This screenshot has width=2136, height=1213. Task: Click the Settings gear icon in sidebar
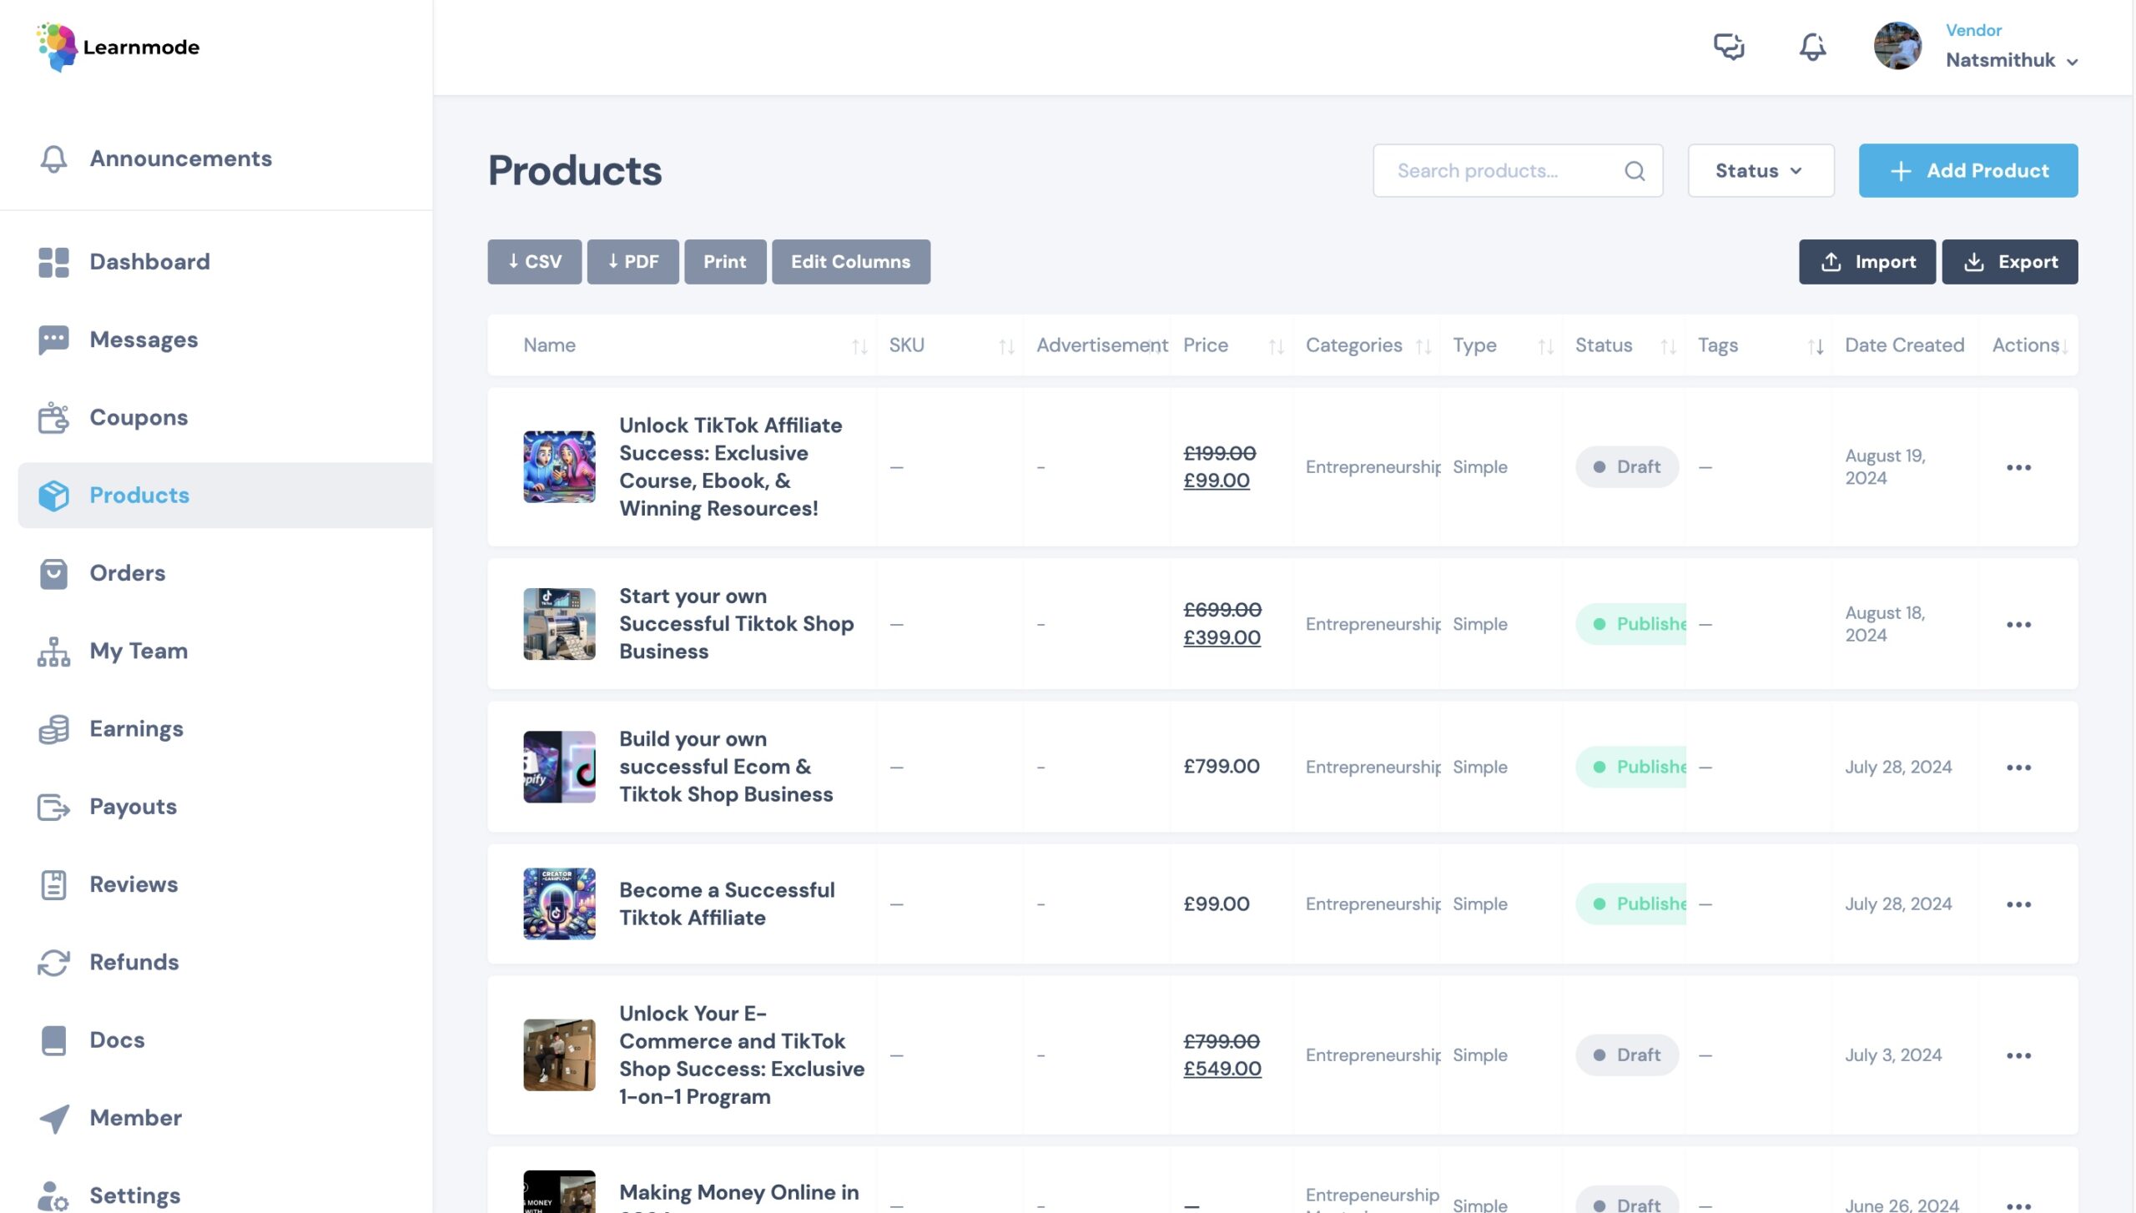click(x=53, y=1196)
